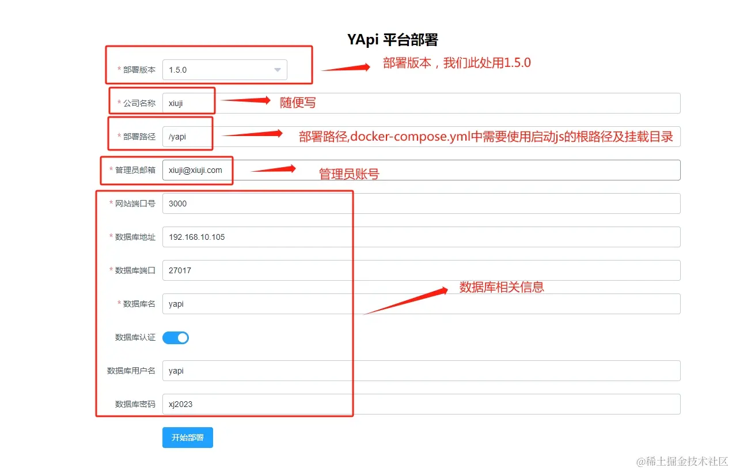Click the 公司名称 label
This screenshot has width=732, height=471.
[139, 103]
